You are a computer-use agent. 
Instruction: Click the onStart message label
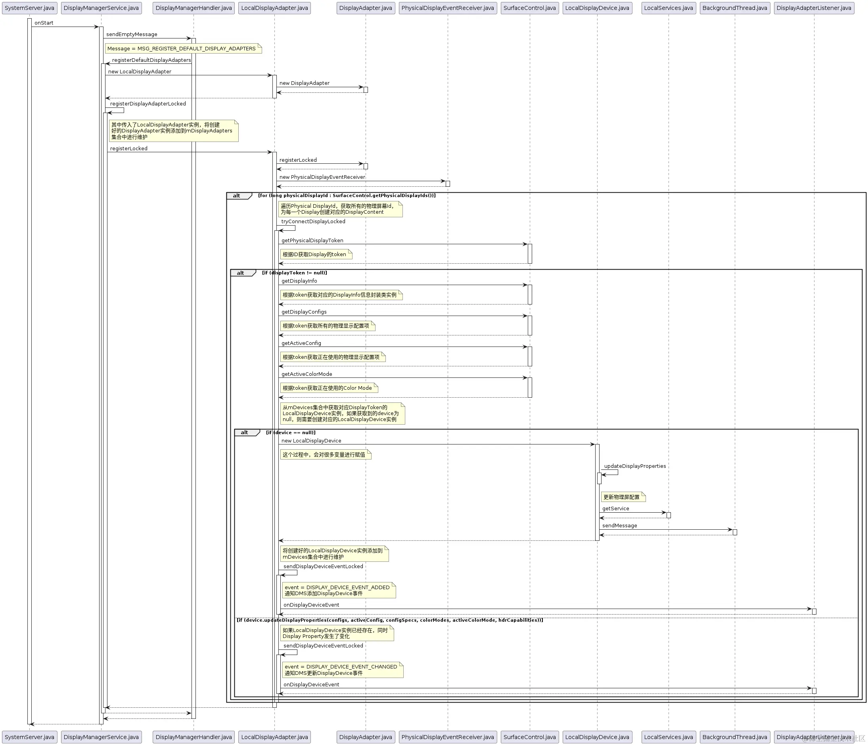coord(44,23)
